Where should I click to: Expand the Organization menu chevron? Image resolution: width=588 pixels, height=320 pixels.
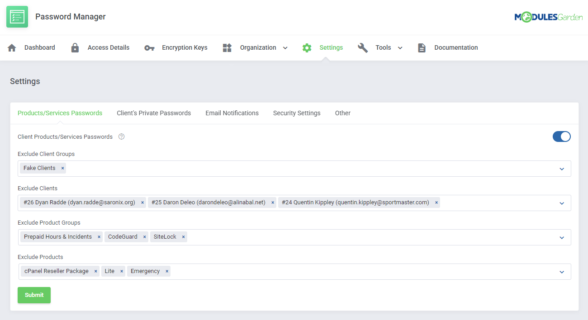tap(285, 48)
